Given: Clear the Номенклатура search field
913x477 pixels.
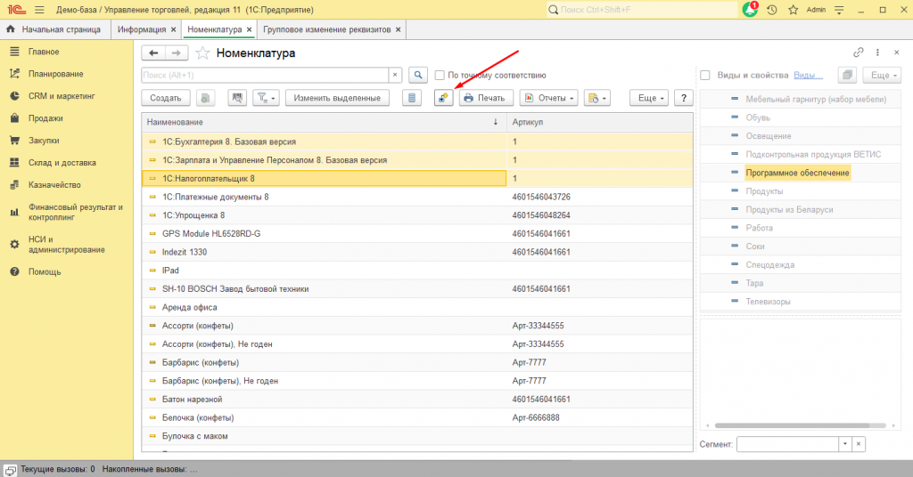Looking at the screenshot, I should tap(395, 75).
